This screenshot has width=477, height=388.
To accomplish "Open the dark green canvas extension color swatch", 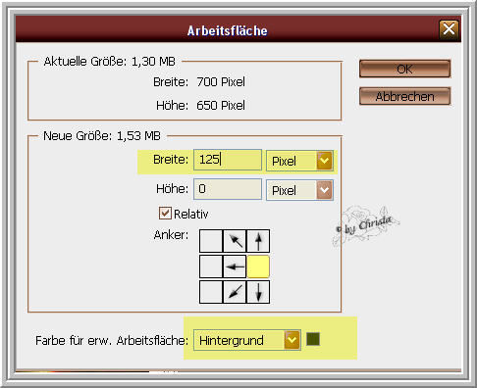I will tap(313, 339).
